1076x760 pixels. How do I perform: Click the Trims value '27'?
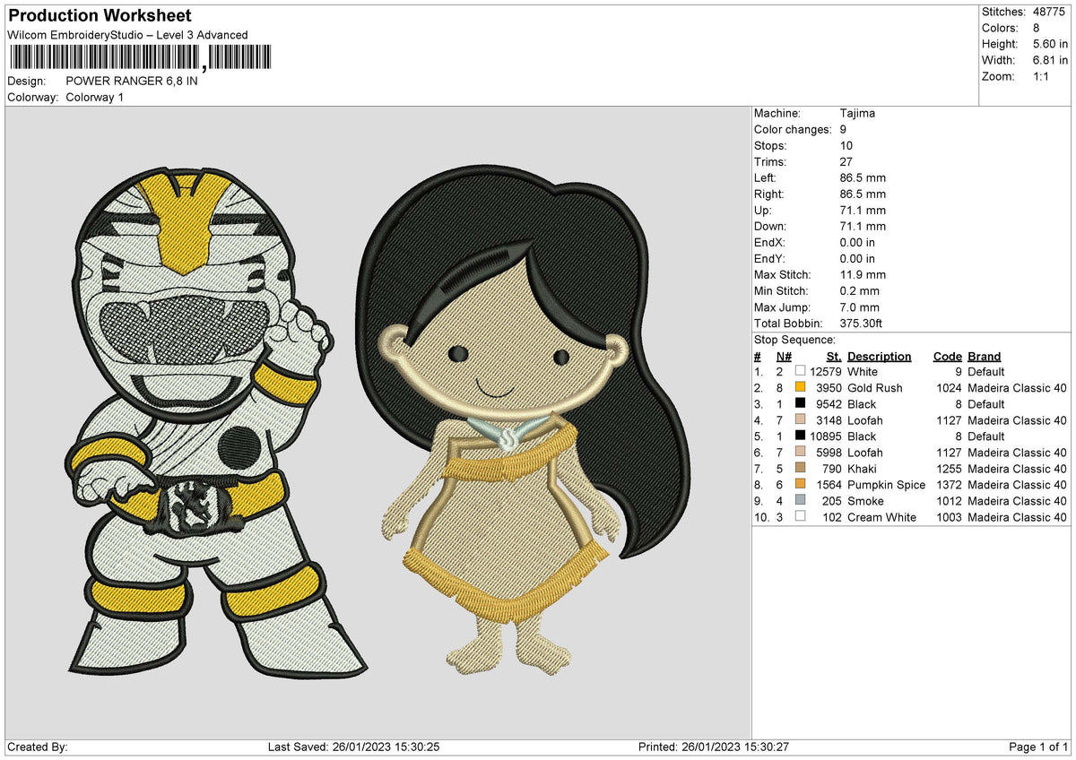point(846,161)
